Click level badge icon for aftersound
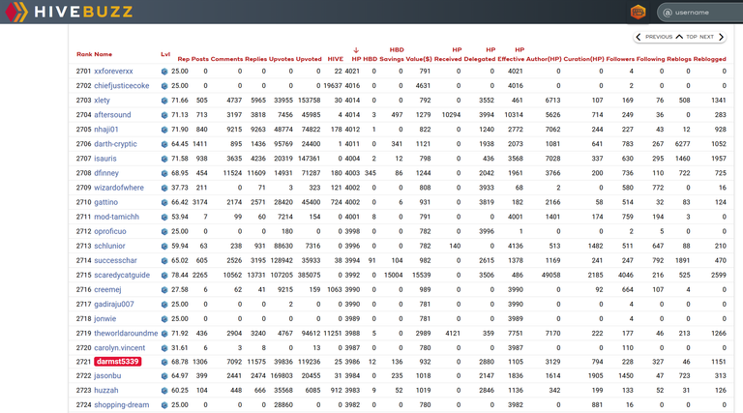The height and width of the screenshot is (413, 743). 164,115
